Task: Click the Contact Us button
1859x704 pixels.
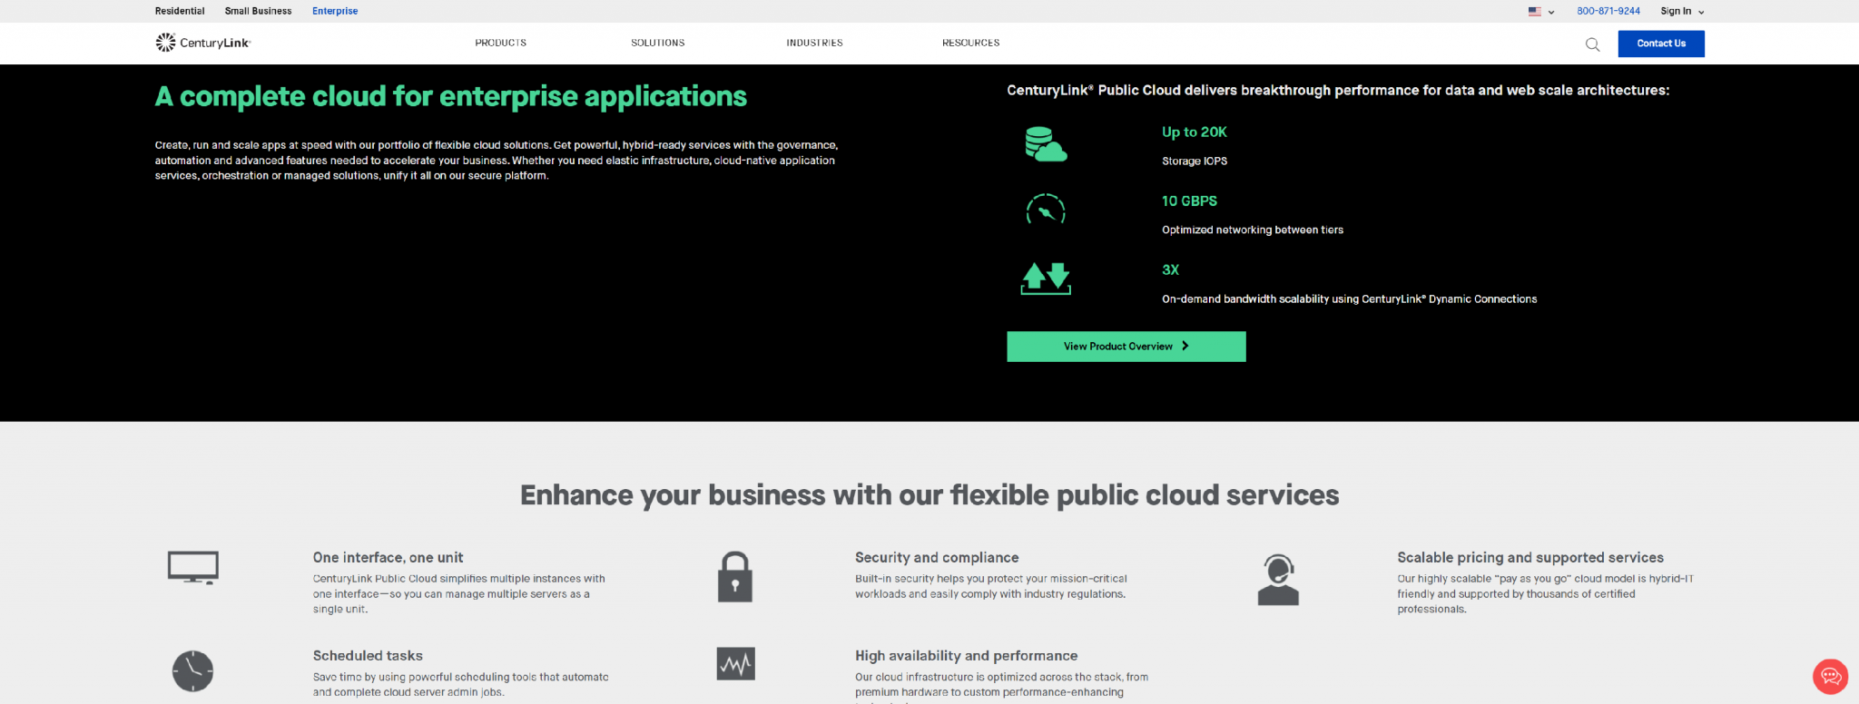Action: [x=1661, y=44]
